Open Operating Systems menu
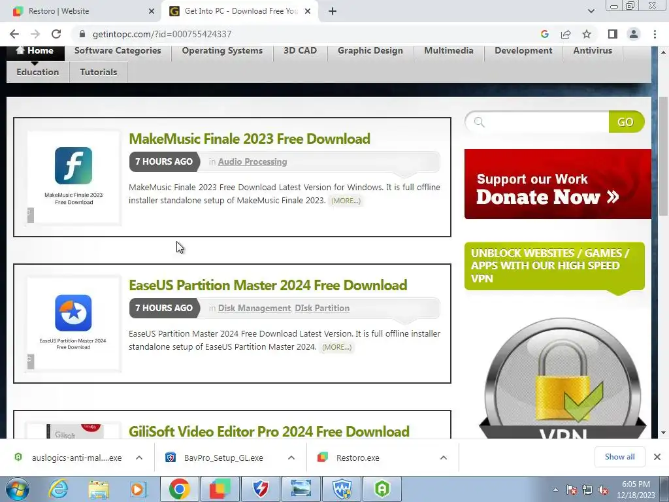The height and width of the screenshot is (502, 669). point(222,51)
